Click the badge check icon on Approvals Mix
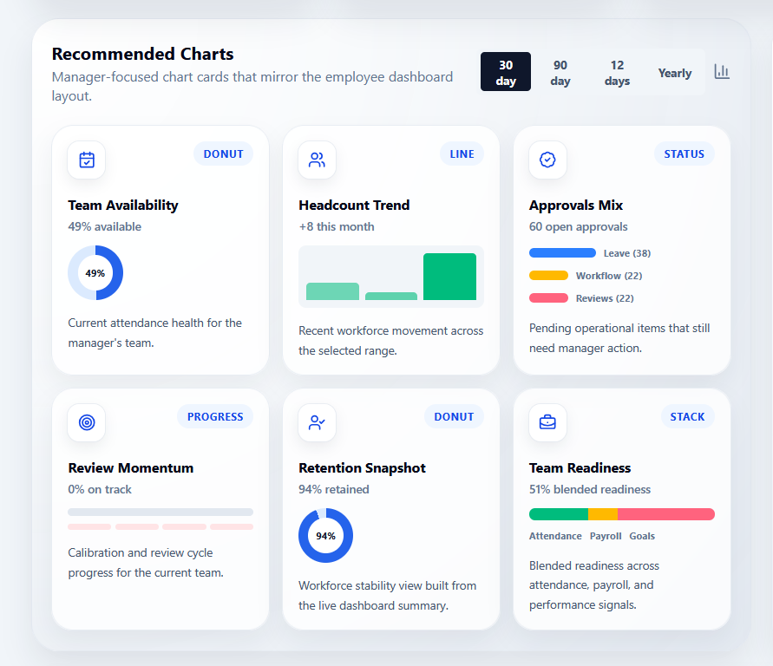This screenshot has height=666, width=773. pyautogui.click(x=547, y=160)
